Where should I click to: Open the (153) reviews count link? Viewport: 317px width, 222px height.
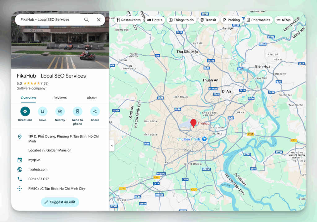click(45, 83)
